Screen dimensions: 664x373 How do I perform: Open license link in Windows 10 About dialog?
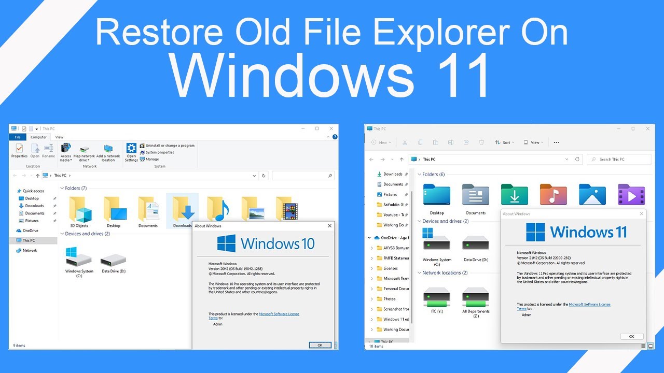279,314
